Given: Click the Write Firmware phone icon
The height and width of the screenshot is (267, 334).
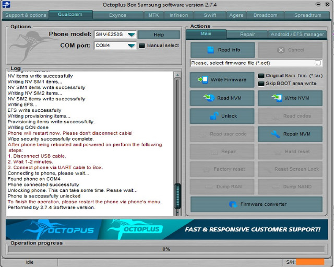Looking at the screenshot, I should (x=203, y=80).
